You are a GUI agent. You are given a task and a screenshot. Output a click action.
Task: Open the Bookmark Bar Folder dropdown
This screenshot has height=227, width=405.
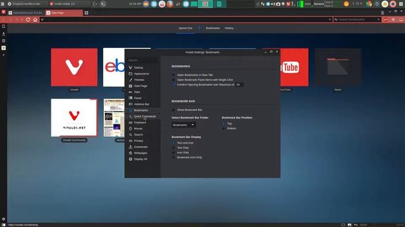[184, 125]
